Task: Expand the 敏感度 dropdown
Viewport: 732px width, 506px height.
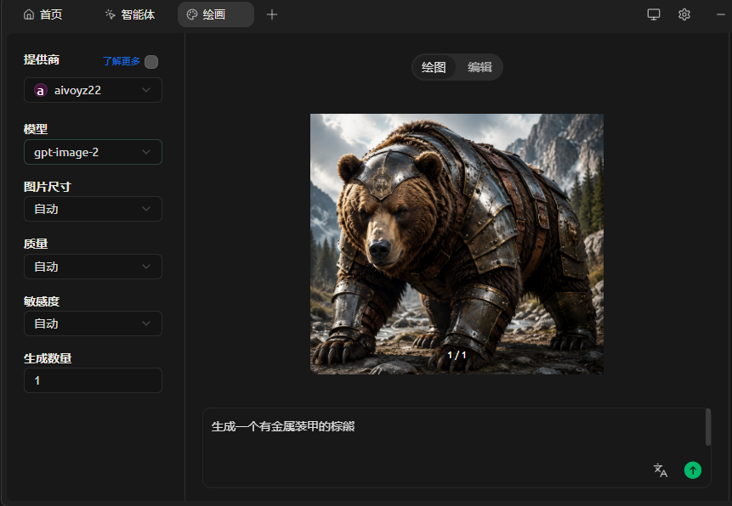Action: tap(93, 323)
